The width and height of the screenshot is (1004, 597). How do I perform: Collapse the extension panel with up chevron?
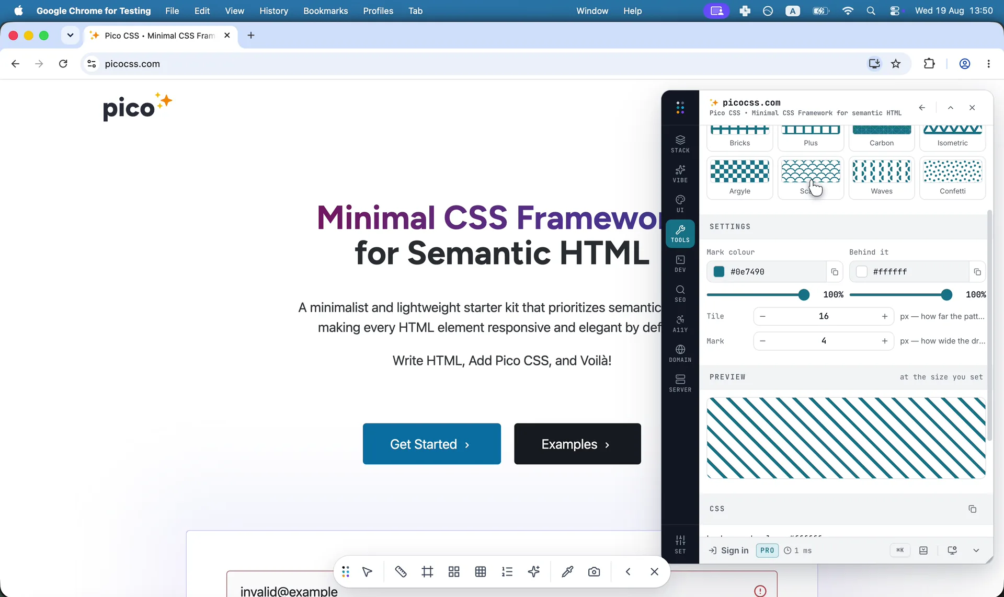coord(951,108)
